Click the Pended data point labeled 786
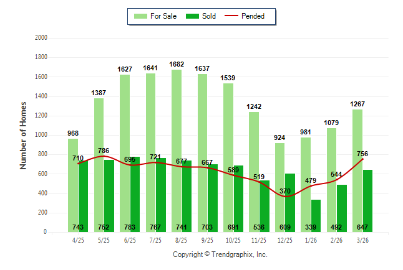Screen dimensions: 403x270 pyautogui.click(x=104, y=156)
